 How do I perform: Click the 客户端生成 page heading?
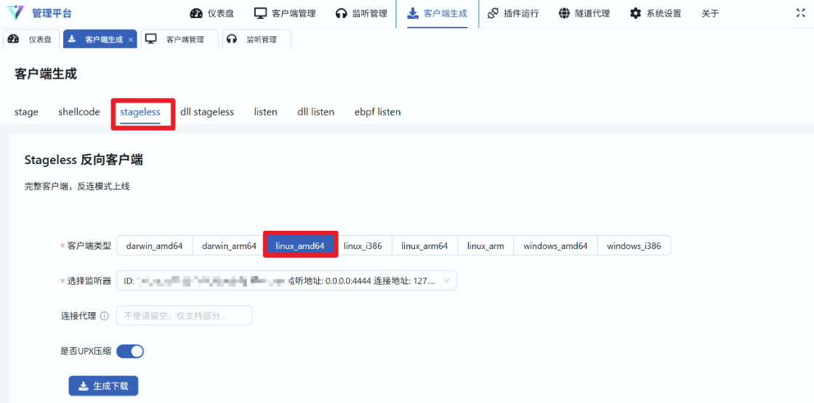coord(46,74)
